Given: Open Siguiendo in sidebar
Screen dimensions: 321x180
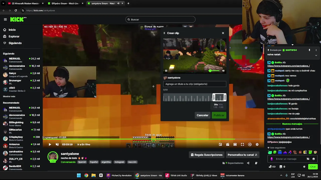Looking at the screenshot, I should point(12,43).
